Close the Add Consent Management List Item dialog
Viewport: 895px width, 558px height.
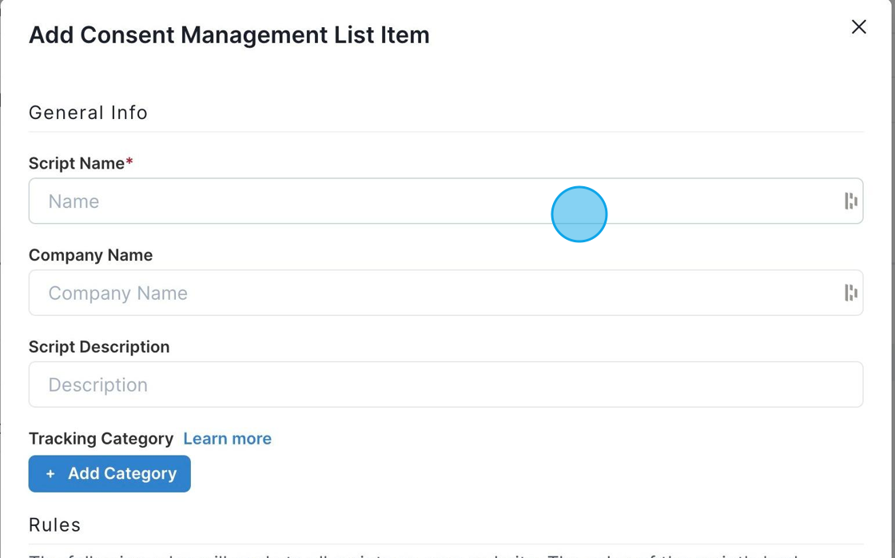pyautogui.click(x=858, y=27)
